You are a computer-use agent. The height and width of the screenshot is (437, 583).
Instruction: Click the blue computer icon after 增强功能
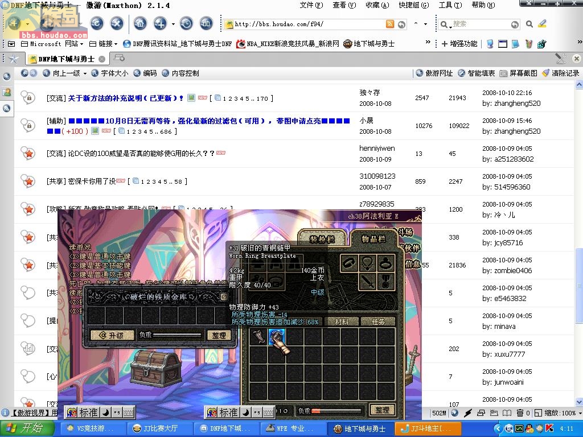(x=490, y=44)
